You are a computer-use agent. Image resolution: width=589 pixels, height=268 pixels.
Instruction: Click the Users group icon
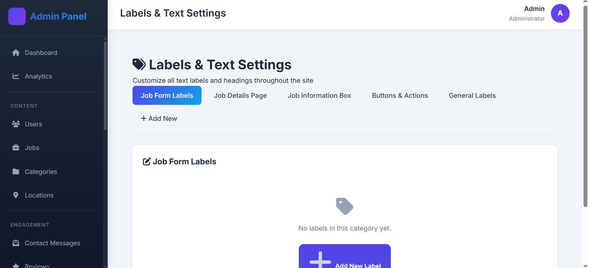coord(16,124)
